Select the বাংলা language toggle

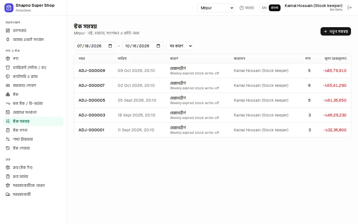point(275,8)
